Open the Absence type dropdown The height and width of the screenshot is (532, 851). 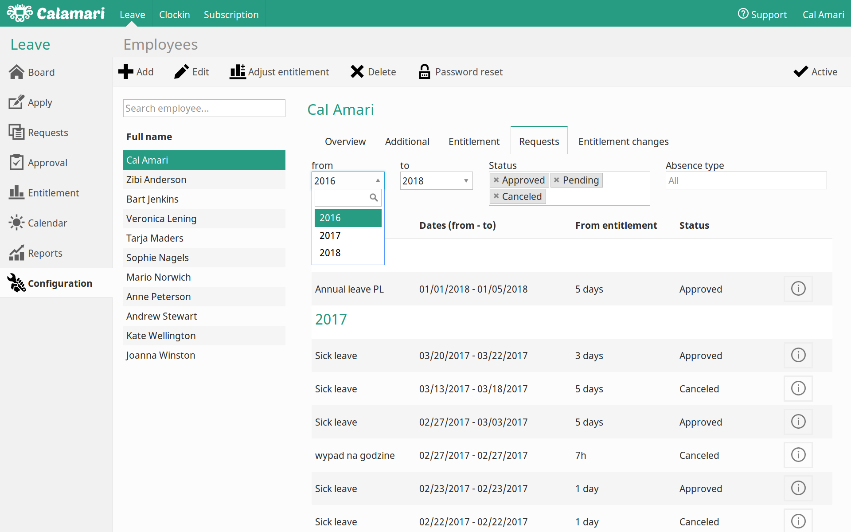pyautogui.click(x=746, y=181)
